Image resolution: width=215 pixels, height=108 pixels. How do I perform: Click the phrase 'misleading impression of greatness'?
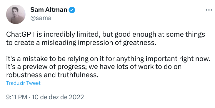[x=99, y=43]
